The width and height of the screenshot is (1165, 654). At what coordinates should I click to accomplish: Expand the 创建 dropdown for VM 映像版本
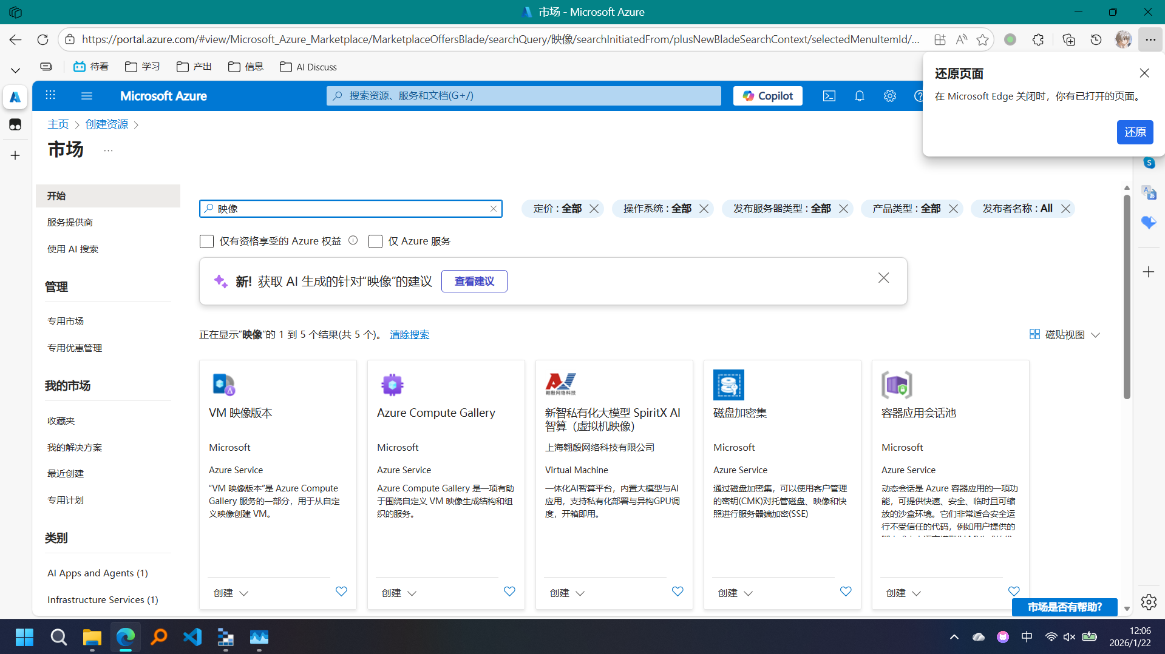[x=231, y=593]
